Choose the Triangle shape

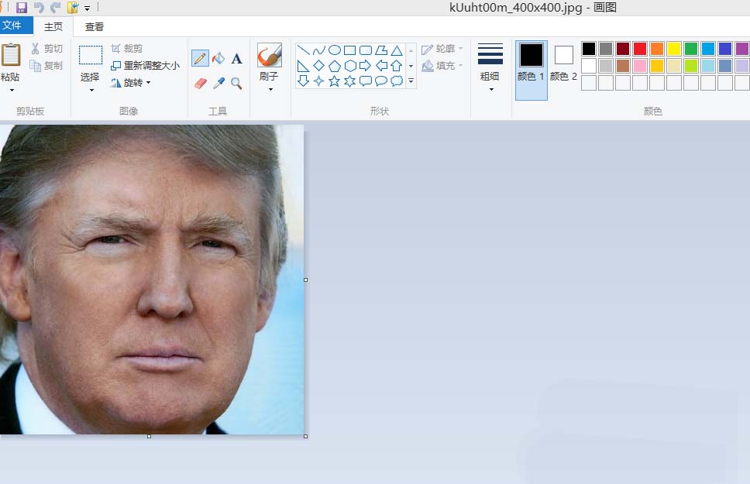click(397, 50)
